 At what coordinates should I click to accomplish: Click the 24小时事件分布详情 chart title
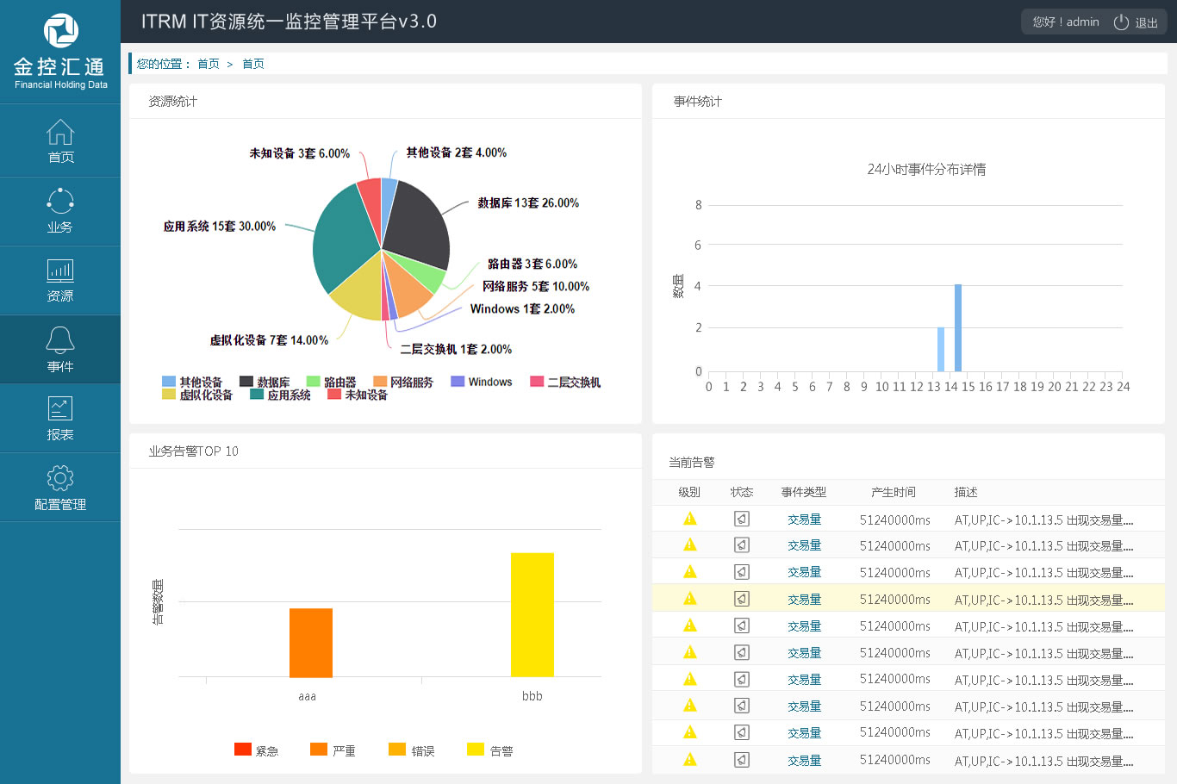click(926, 170)
